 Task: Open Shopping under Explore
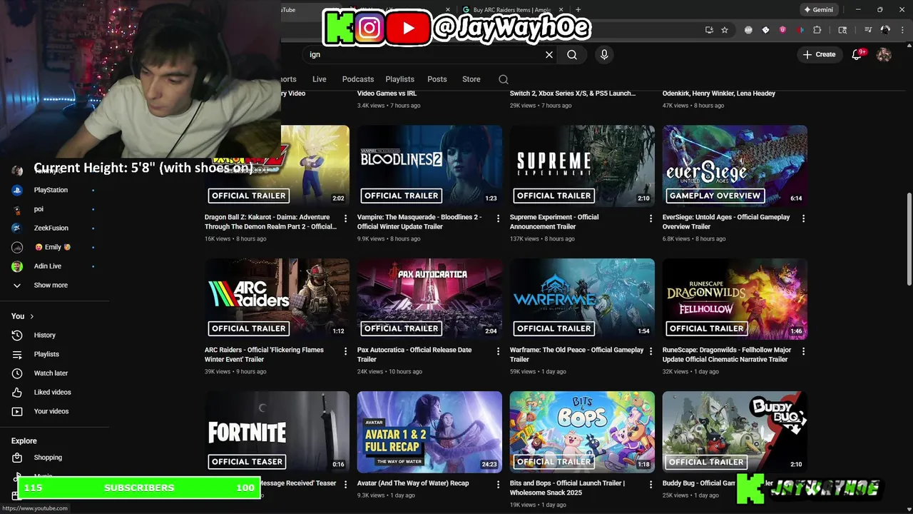(48, 458)
